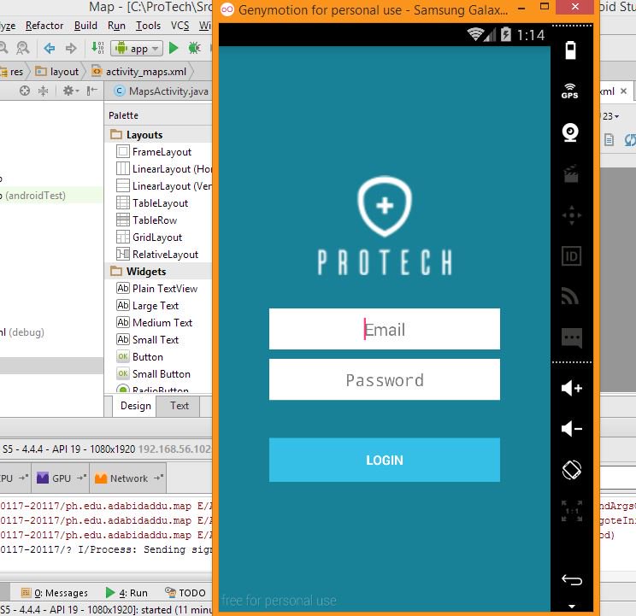Click the scroll from source target icon

(x=25, y=91)
